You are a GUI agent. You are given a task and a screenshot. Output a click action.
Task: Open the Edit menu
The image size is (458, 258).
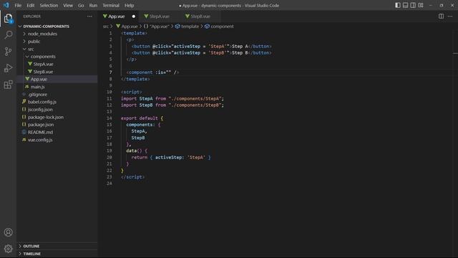click(x=30, y=5)
